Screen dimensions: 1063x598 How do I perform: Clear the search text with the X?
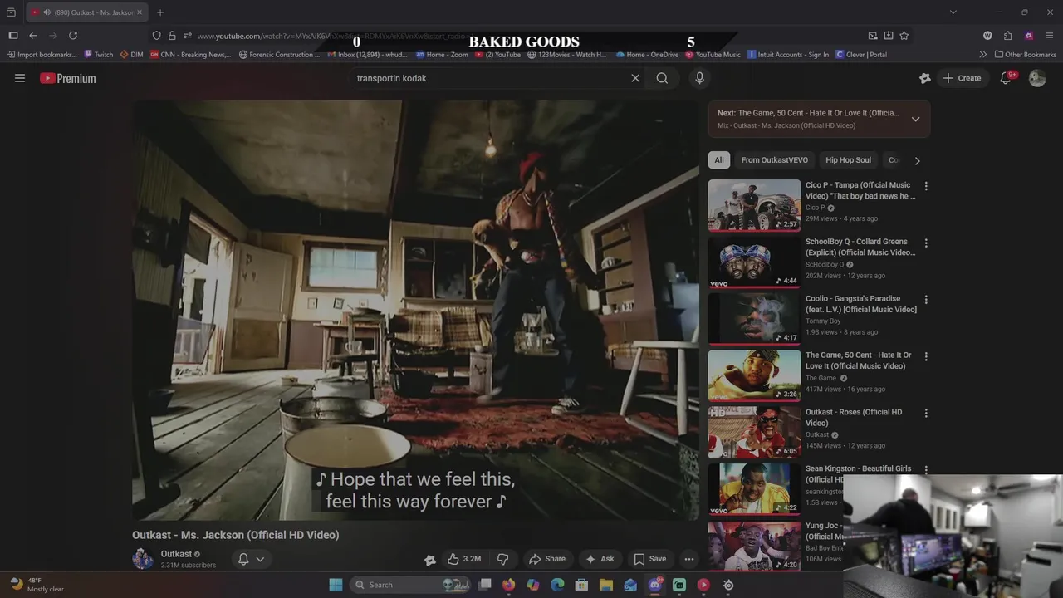click(x=635, y=78)
